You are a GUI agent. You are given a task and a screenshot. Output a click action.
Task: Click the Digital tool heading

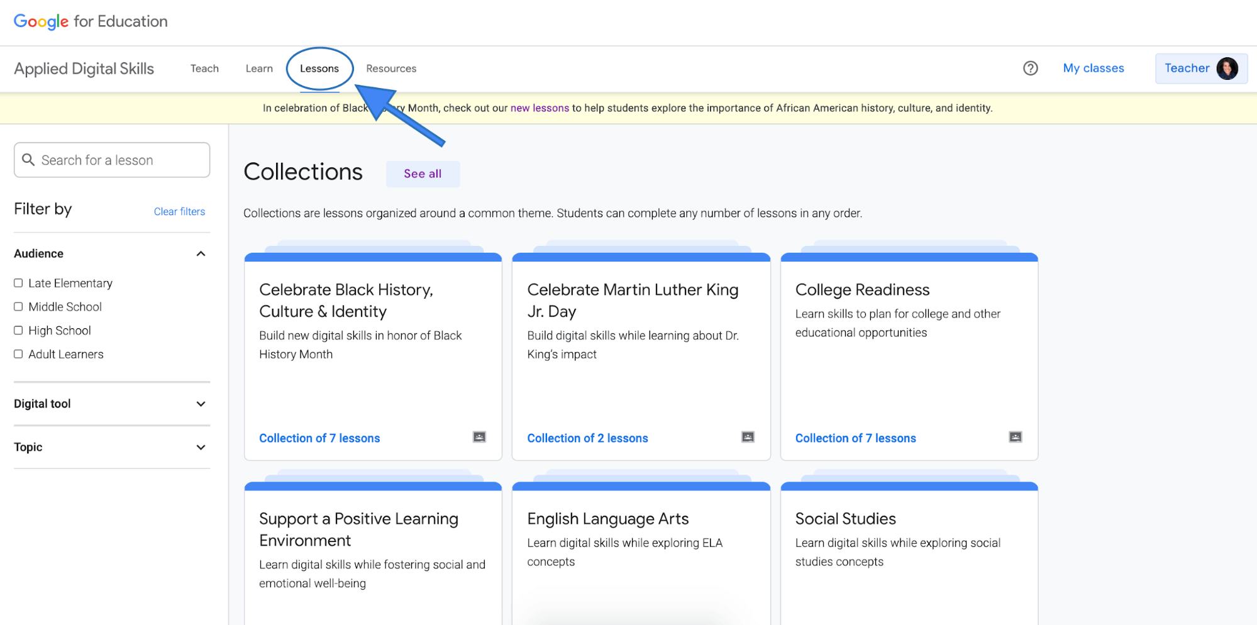pos(42,404)
